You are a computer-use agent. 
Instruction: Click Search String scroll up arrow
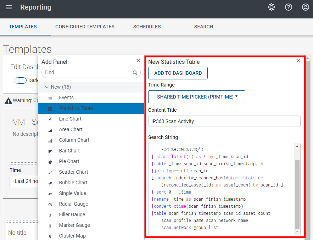[x=297, y=146]
